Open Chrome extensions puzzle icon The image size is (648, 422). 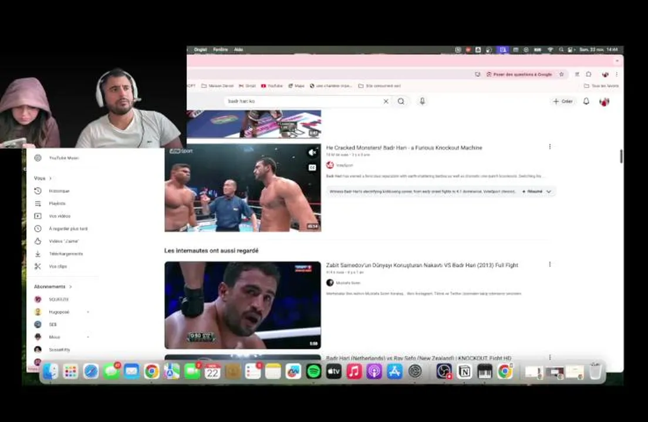point(589,74)
